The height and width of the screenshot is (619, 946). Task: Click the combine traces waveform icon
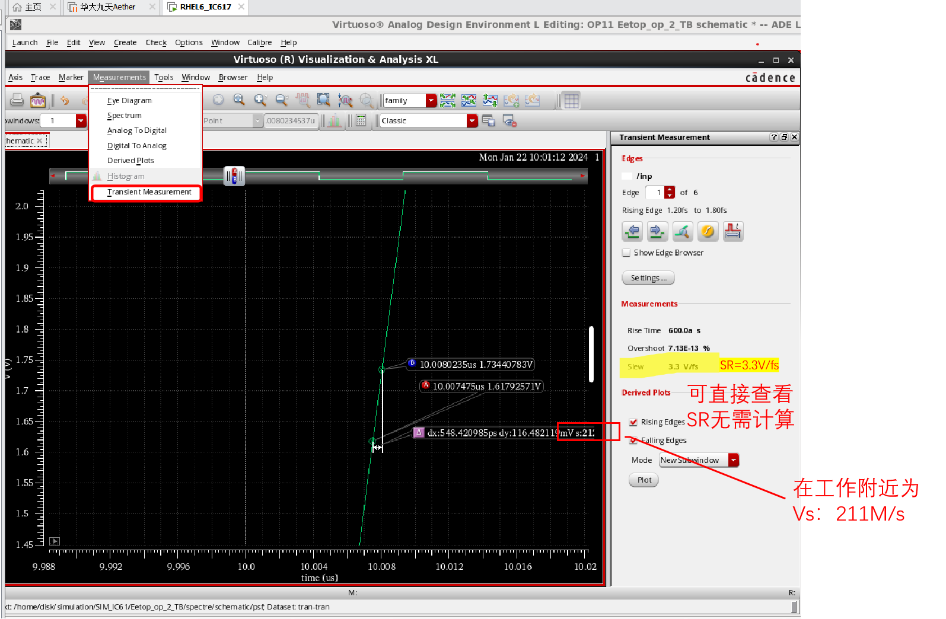[469, 100]
